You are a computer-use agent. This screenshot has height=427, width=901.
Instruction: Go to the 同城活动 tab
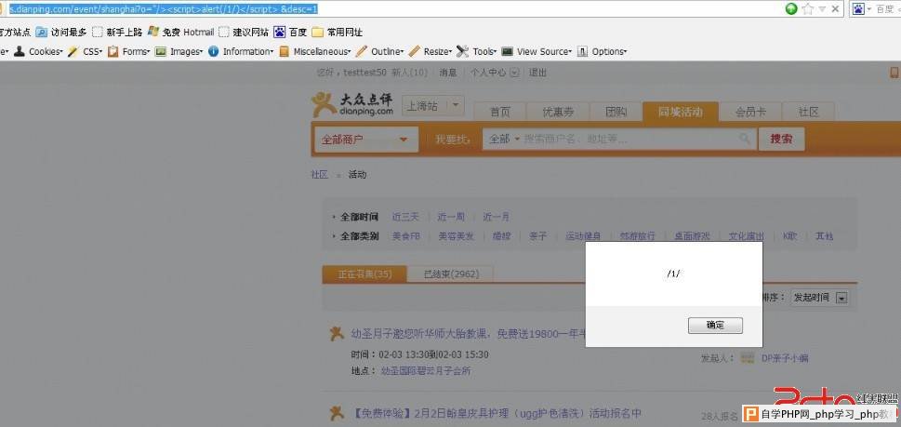[x=681, y=112]
